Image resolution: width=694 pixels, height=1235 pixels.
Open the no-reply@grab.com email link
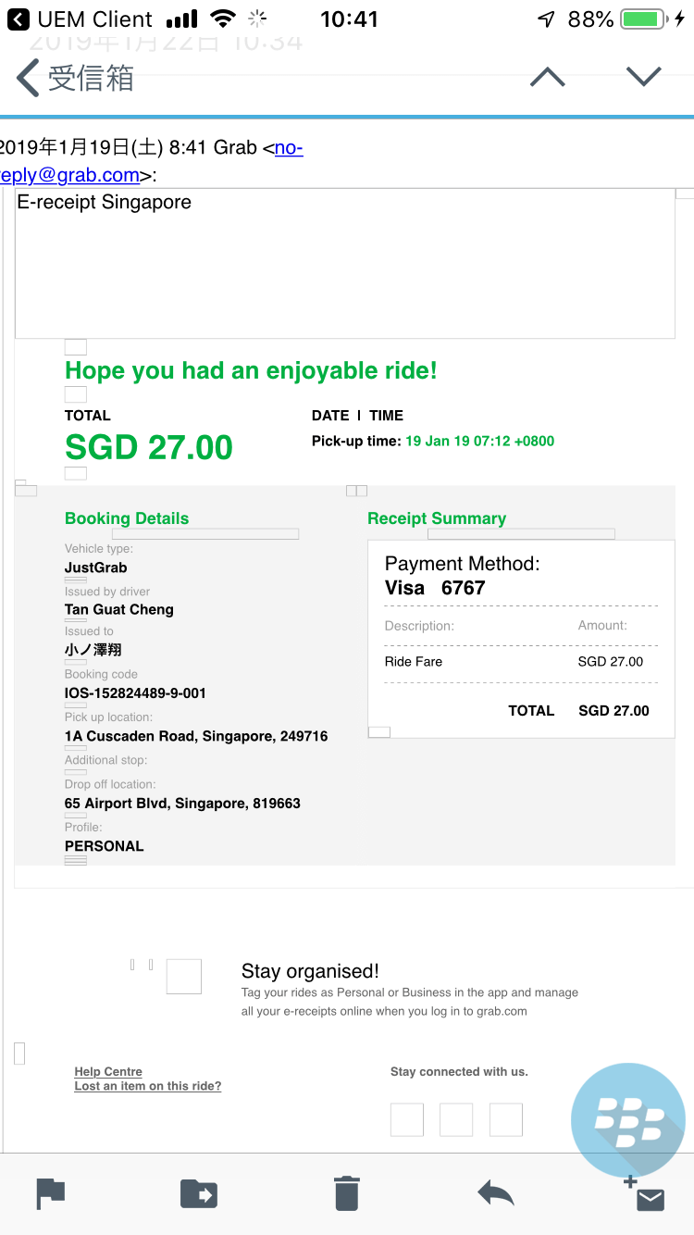click(70, 174)
